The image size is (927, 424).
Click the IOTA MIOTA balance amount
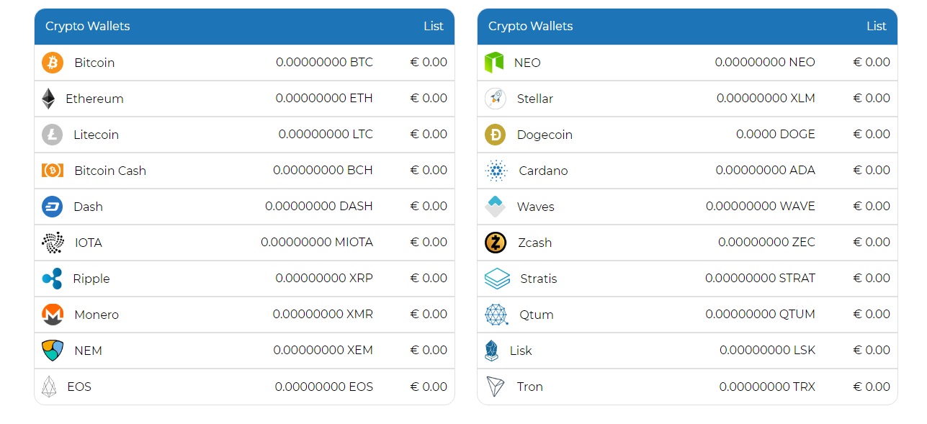click(x=317, y=243)
